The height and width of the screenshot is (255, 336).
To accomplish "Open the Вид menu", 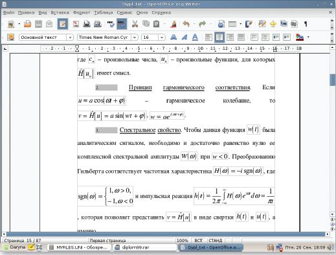I will tap(43, 12).
